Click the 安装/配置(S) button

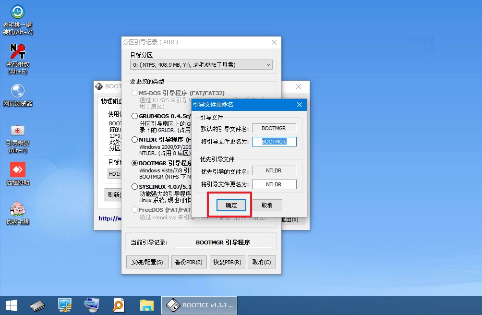[x=147, y=262]
